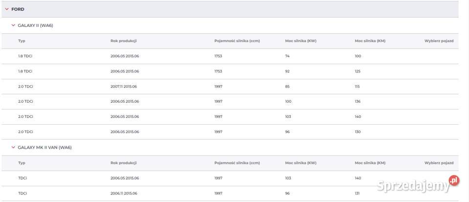Click the 1997 capacity in the 85 KW row
The image size is (469, 202).
218,87
